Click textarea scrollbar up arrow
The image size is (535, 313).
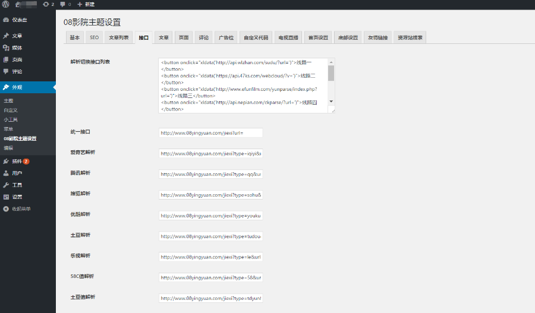331,62
